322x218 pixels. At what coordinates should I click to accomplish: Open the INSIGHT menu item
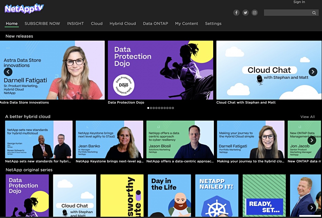(x=75, y=24)
